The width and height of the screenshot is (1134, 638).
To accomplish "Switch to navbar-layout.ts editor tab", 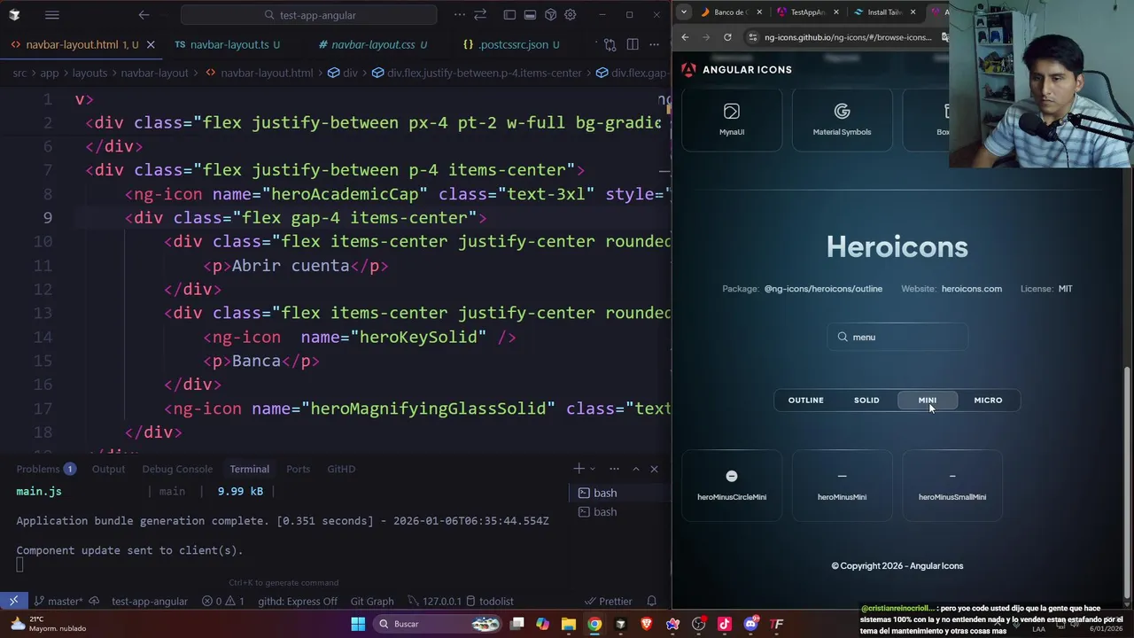I will (228, 44).
